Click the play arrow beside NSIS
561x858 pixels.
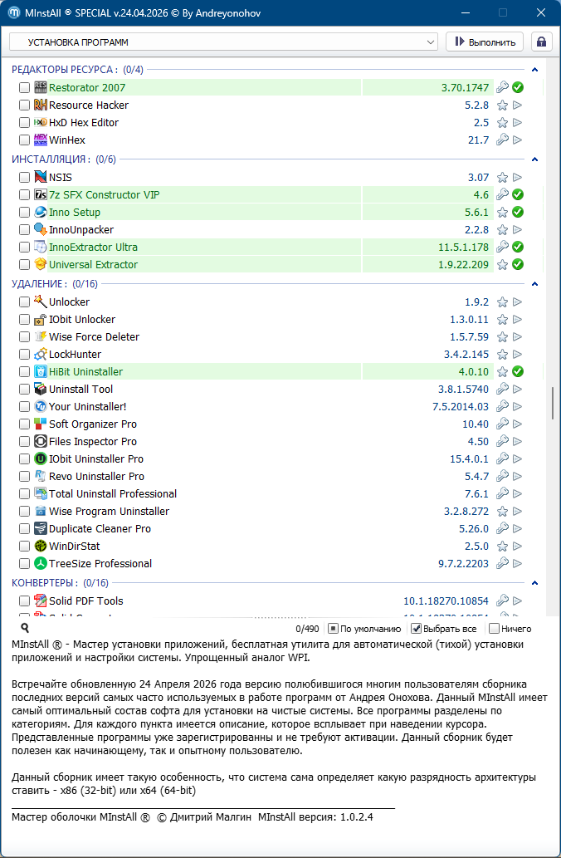pos(518,178)
